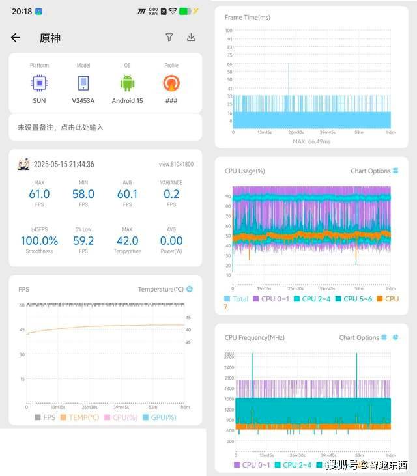
Task: Click MAX: 66.49ms frame time label
Action: pos(311,141)
